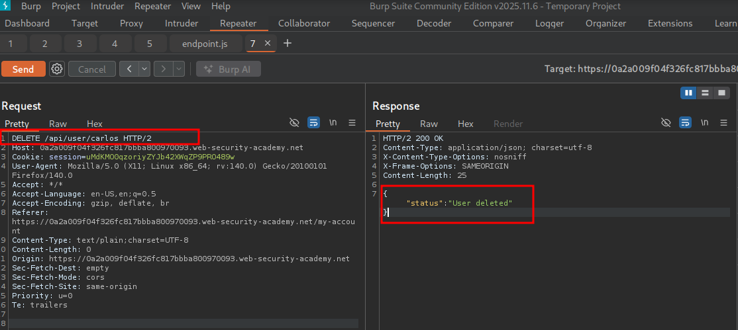The width and height of the screenshot is (738, 330).
Task: Click HTTP/2 200 OK response line
Action: [413, 138]
